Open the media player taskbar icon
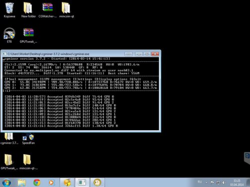 point(51,183)
